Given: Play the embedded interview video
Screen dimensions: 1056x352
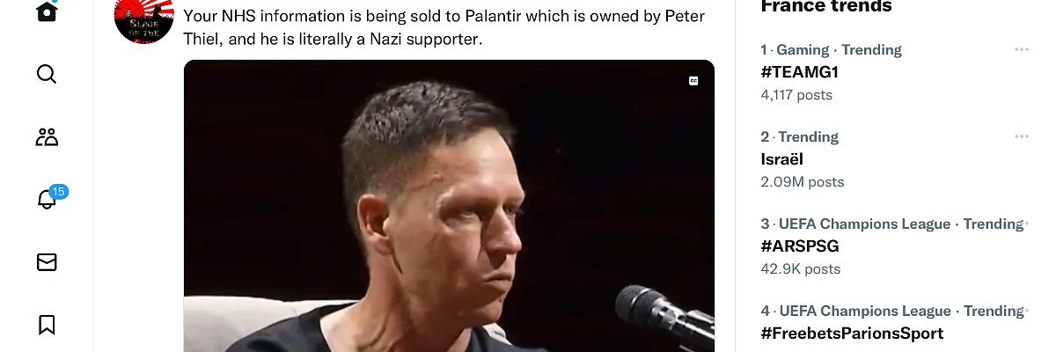Looking at the screenshot, I should click(449, 206).
